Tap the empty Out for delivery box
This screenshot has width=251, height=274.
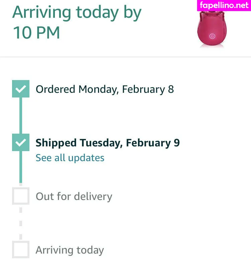21,196
